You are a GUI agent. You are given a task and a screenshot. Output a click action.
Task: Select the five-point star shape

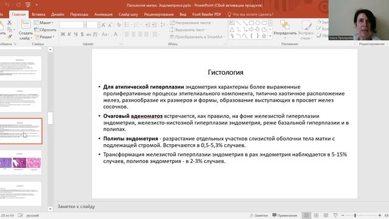[264, 36]
